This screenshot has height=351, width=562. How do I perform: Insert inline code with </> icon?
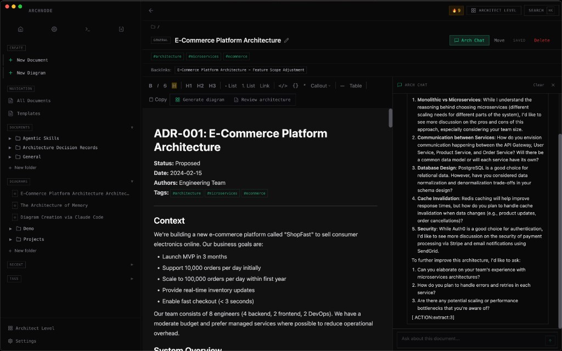point(283,86)
